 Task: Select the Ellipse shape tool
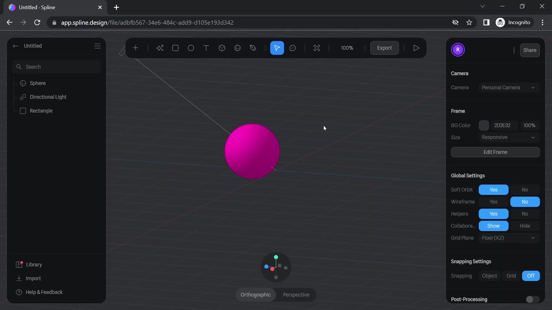click(x=191, y=48)
